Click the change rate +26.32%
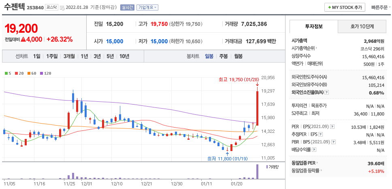 click(60, 40)
